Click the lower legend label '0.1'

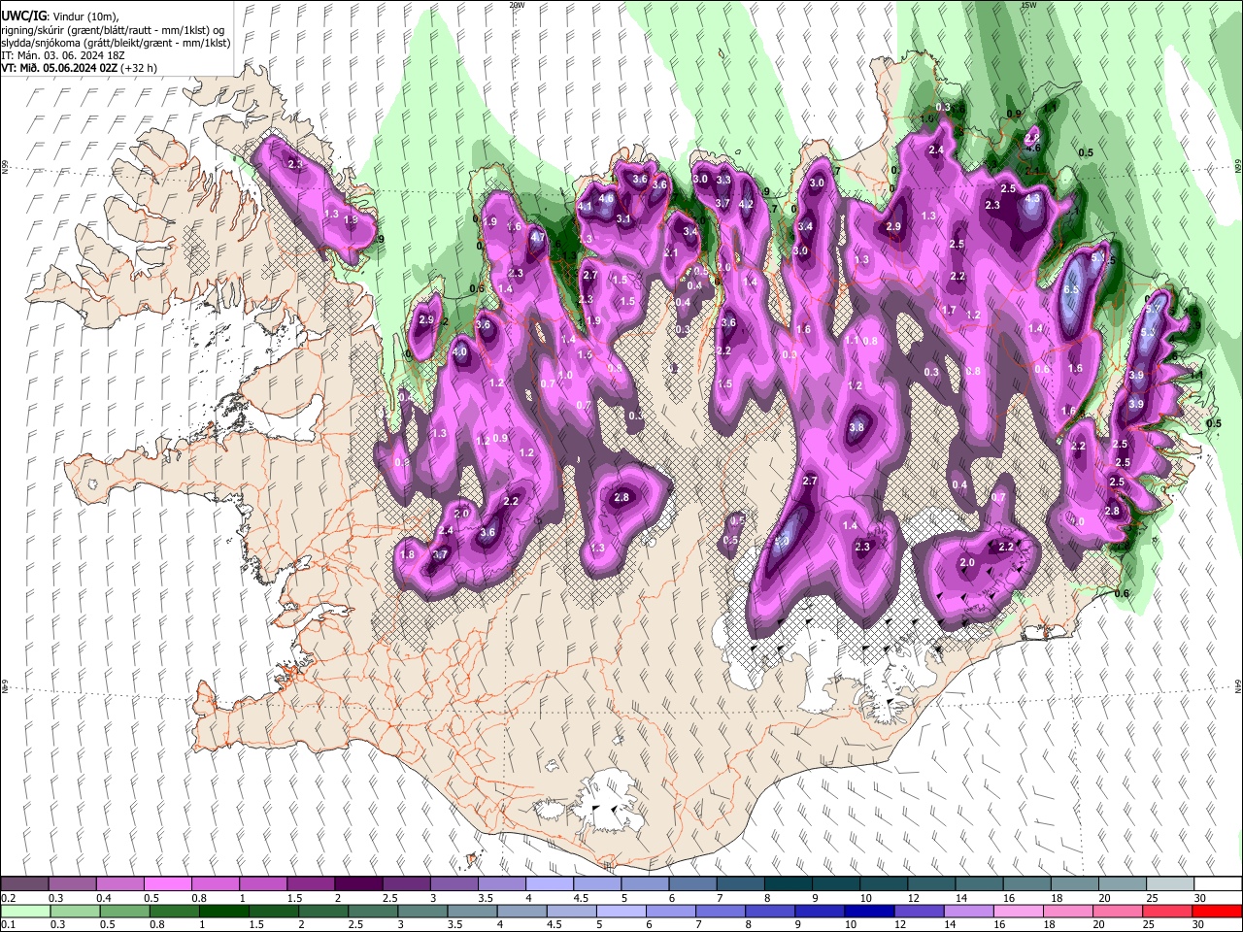(9, 925)
